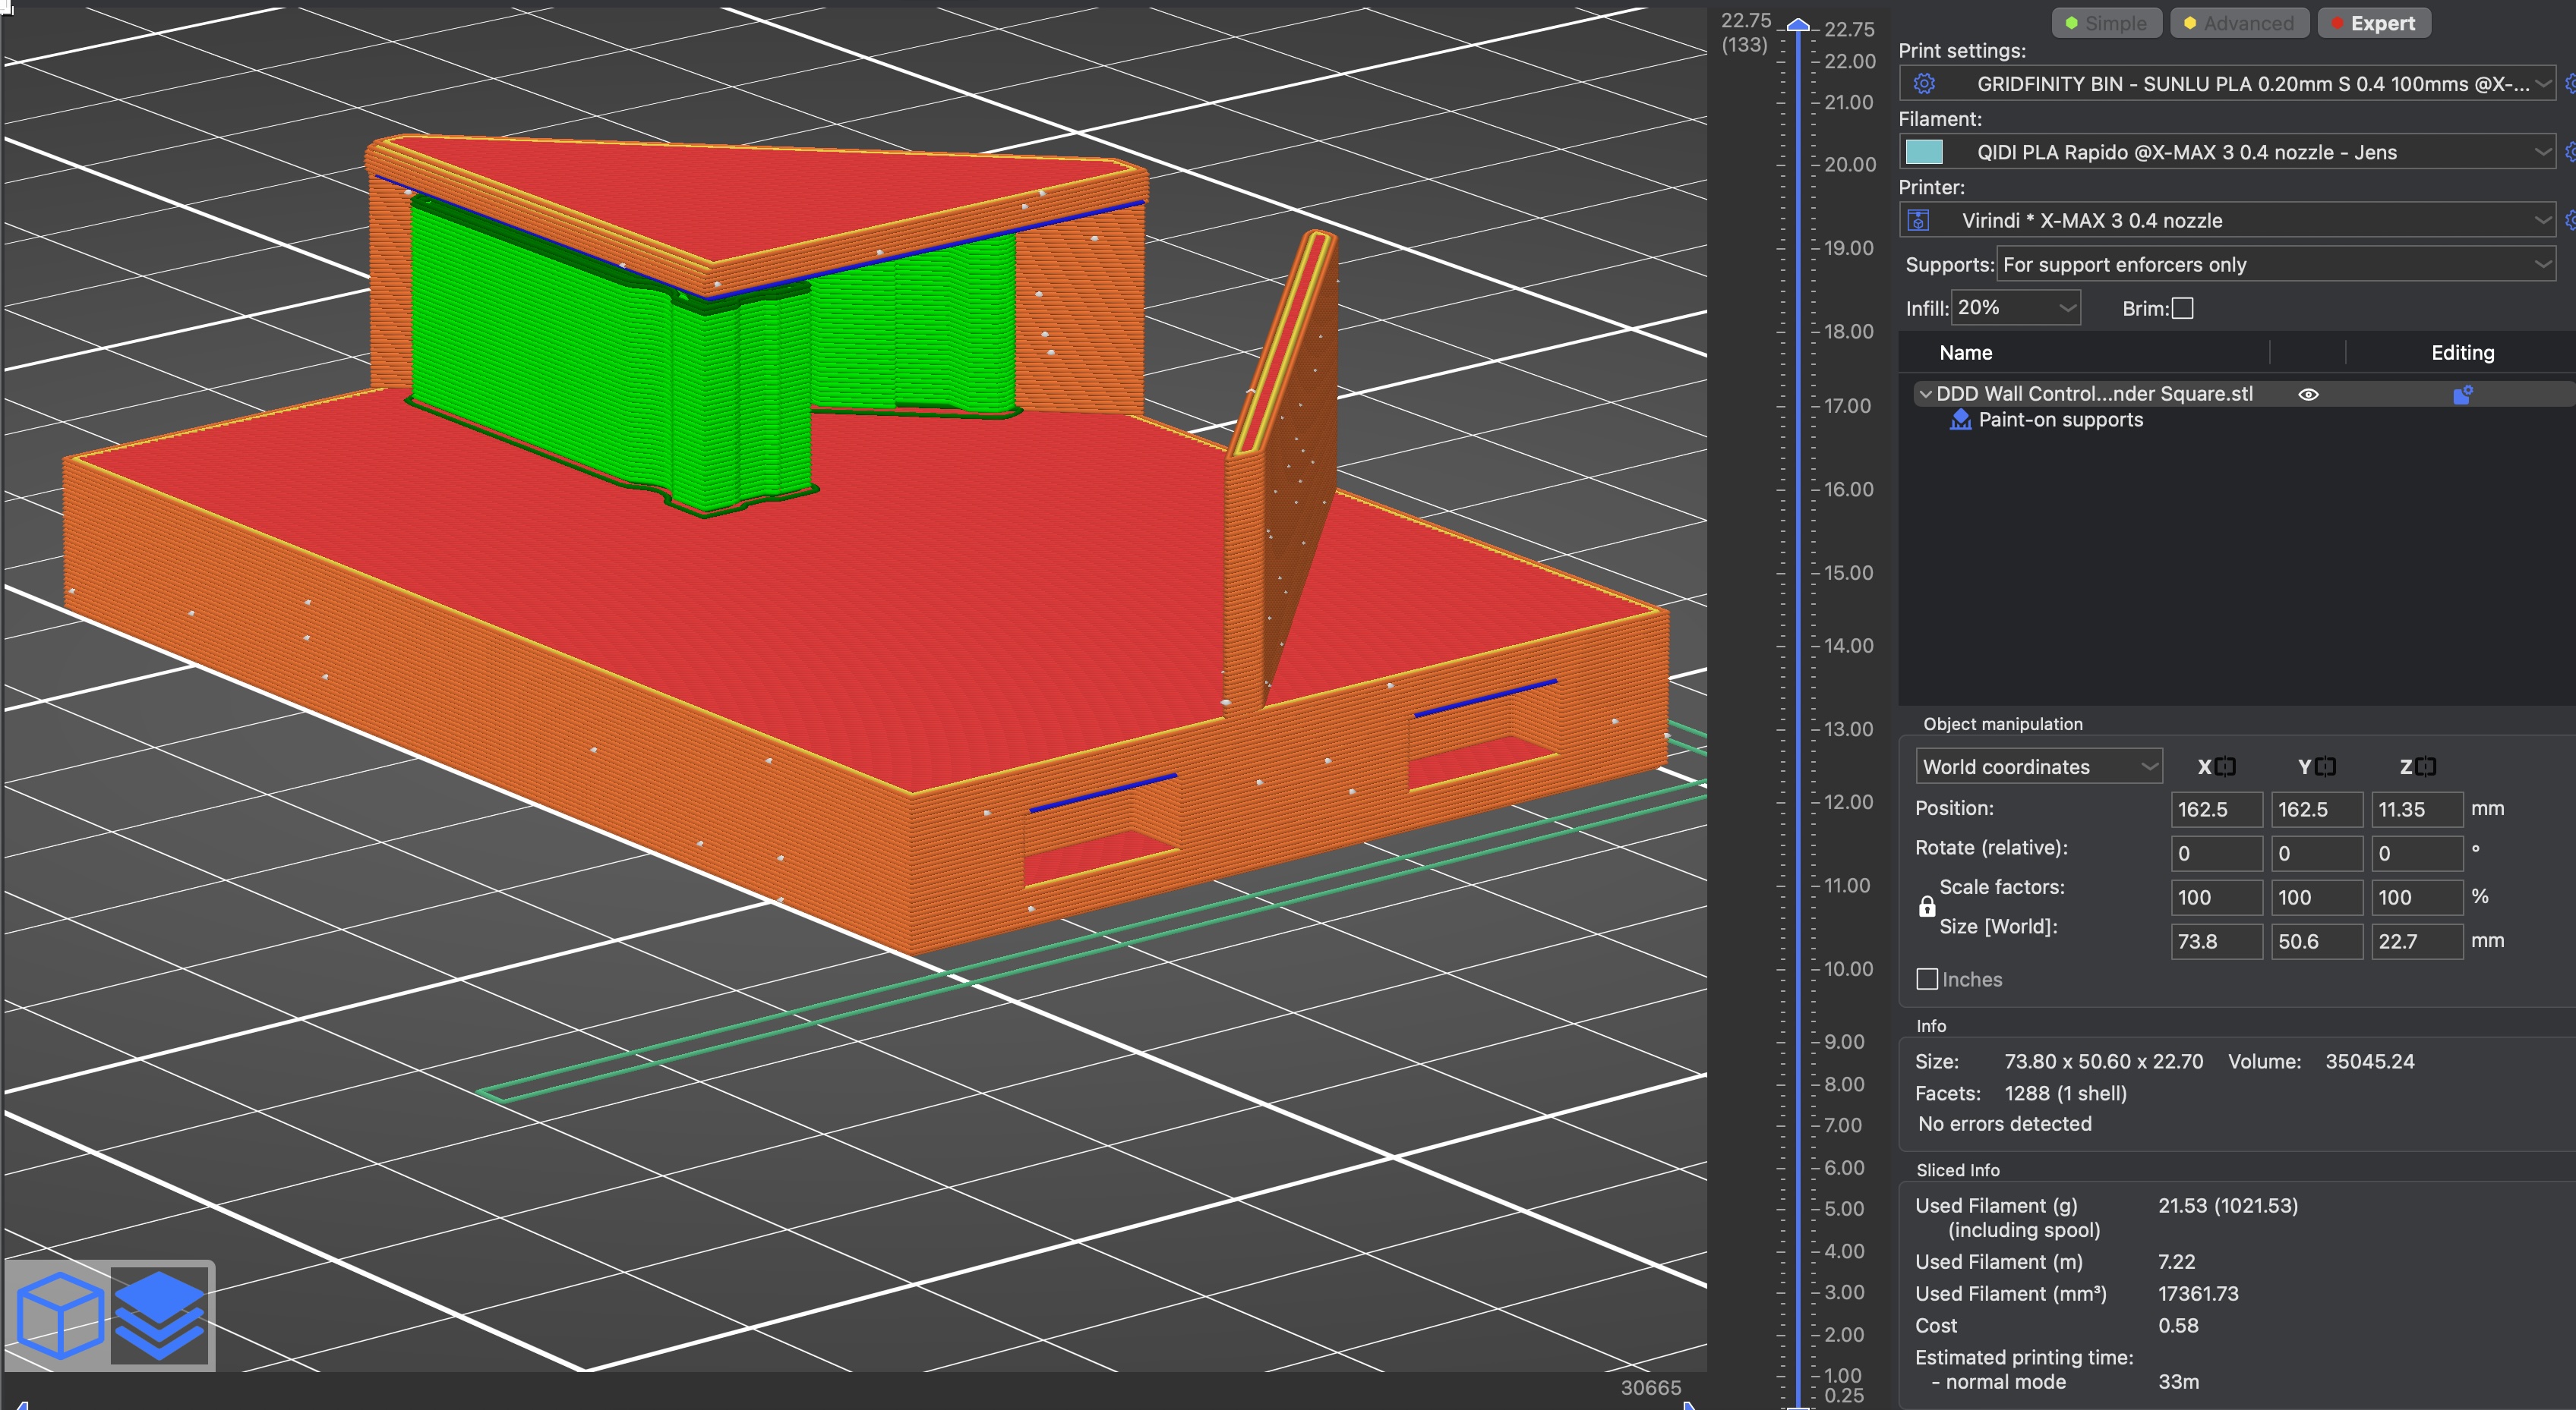Screen dimensions: 2576x1410
Task: Collapse the DDD Wall Control tree item
Action: point(1925,394)
